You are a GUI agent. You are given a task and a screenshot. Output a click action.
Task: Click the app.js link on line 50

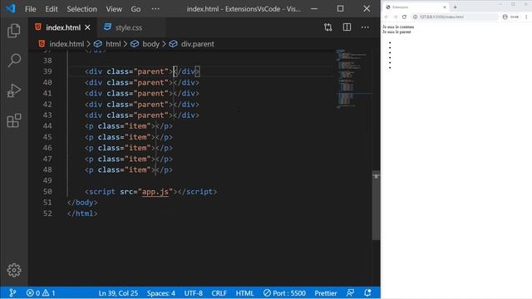(155, 192)
